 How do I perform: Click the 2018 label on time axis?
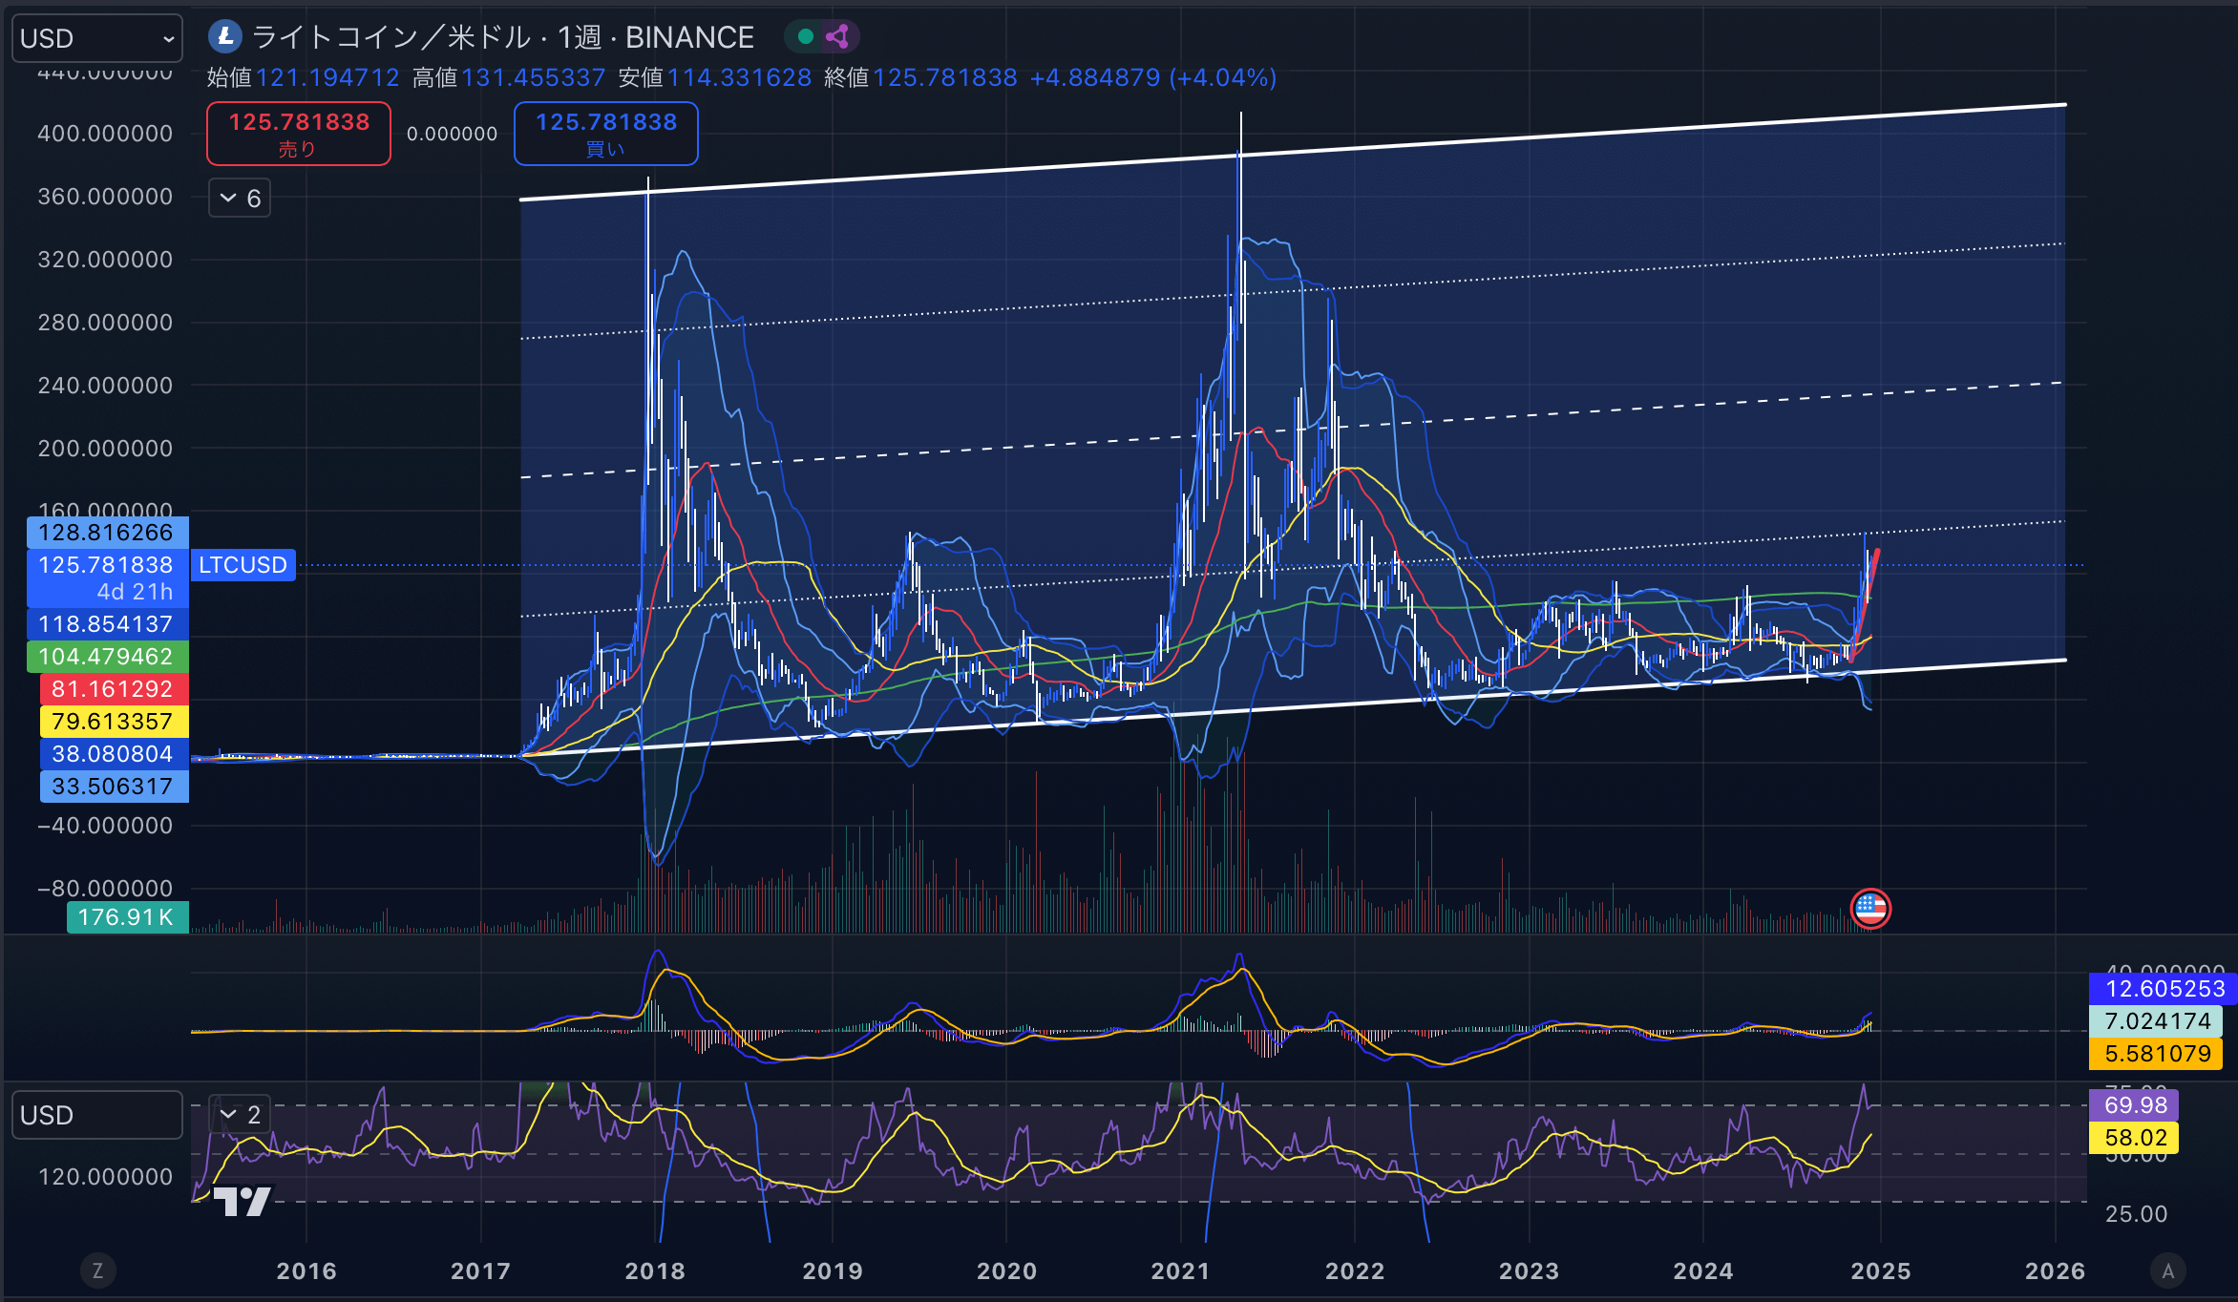[655, 1271]
